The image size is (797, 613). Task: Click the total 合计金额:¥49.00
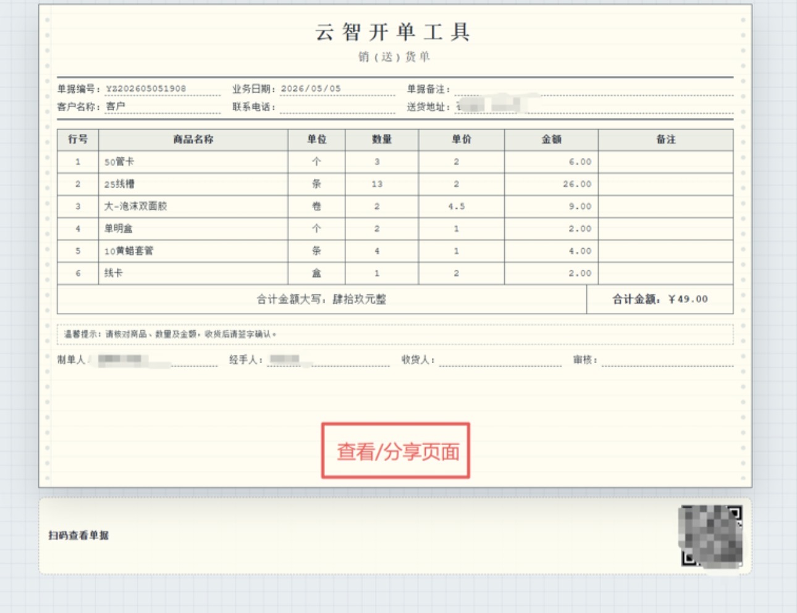[x=660, y=299]
